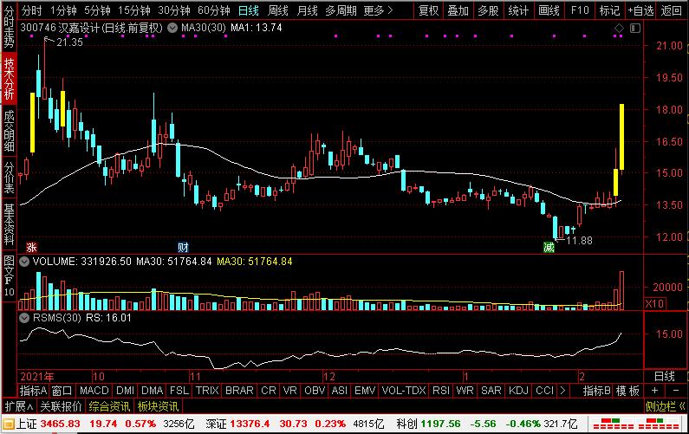Click the diamond icon at chart top-right
This screenshot has height=434, width=689.
(619, 29)
